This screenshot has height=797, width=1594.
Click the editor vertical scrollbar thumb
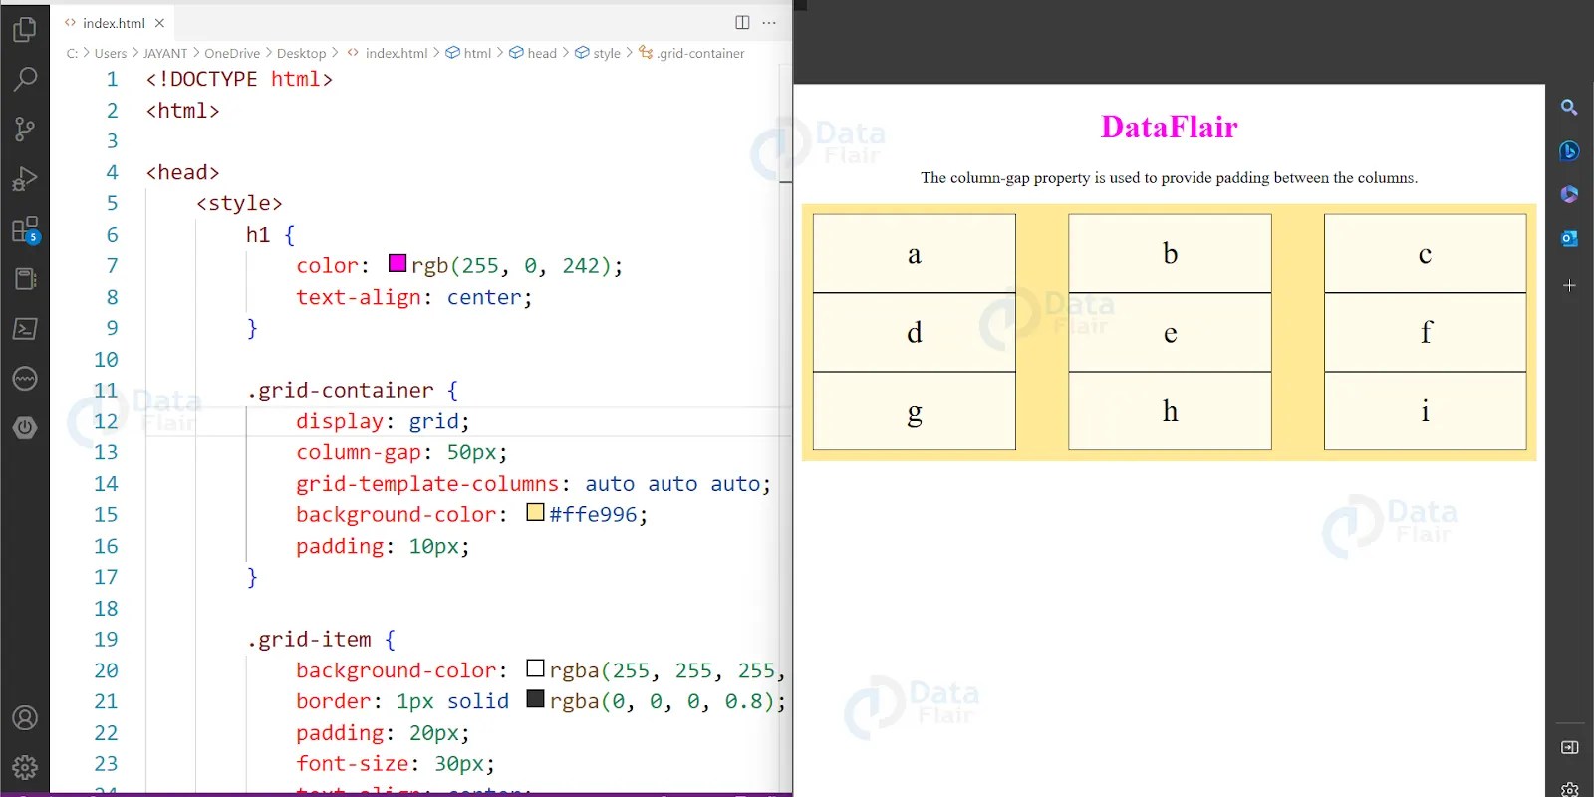(786, 126)
